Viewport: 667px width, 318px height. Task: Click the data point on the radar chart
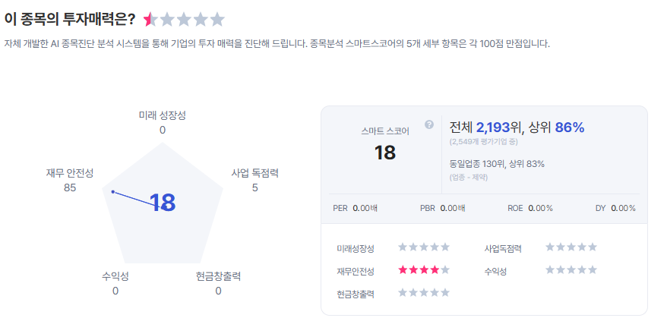pos(112,191)
